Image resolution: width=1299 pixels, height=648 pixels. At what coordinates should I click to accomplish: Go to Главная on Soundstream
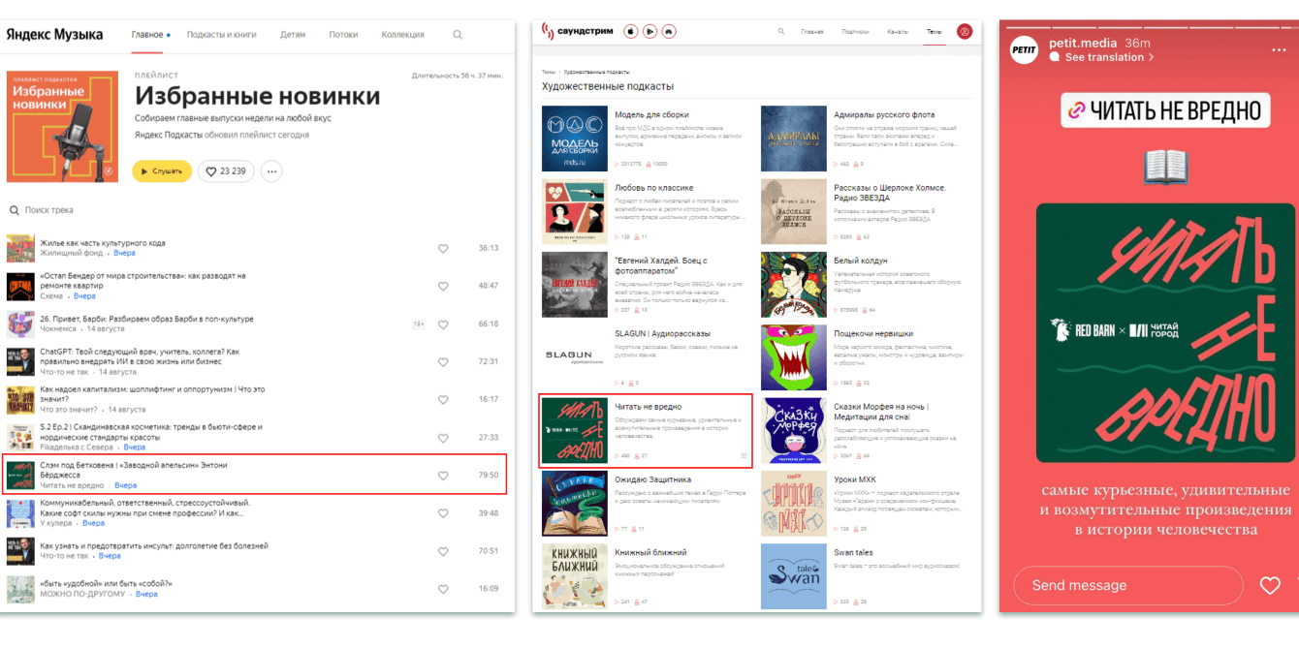pos(812,32)
